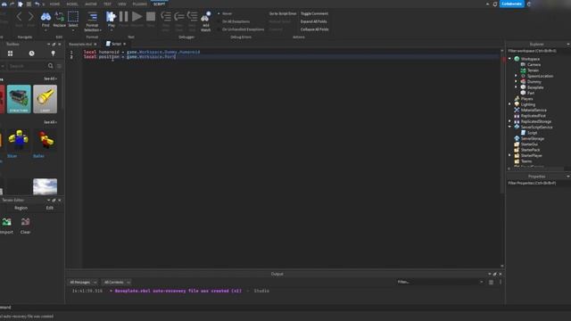Clear the Output panel with the trash icon

point(491,282)
